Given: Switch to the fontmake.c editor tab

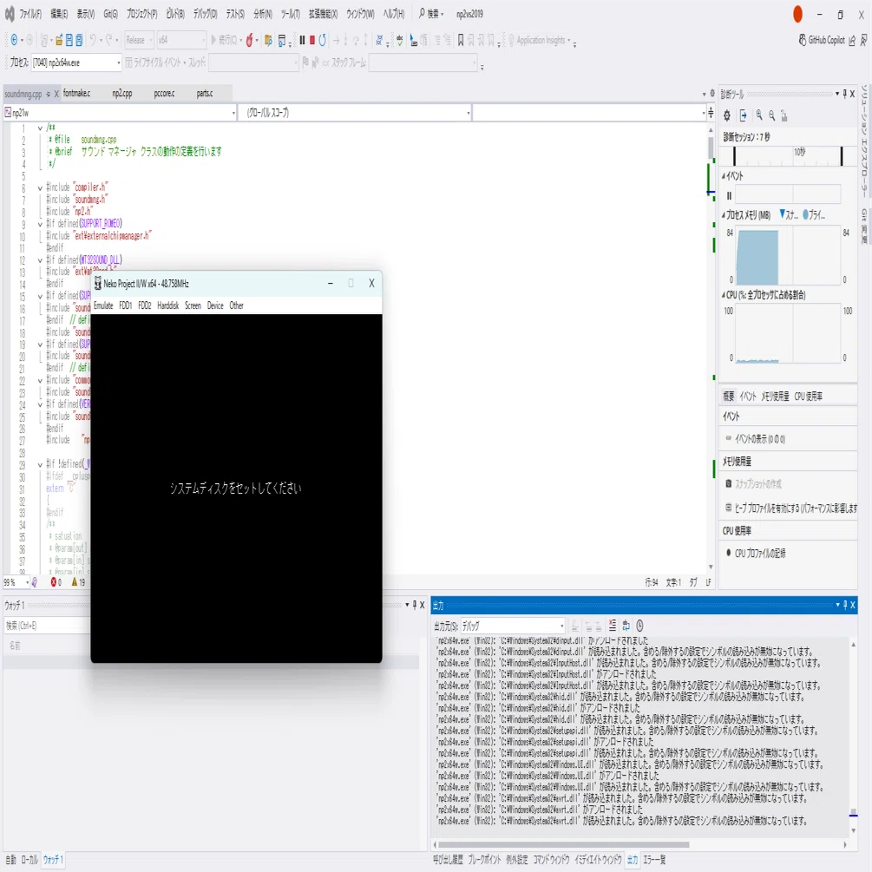Looking at the screenshot, I should click(x=76, y=94).
